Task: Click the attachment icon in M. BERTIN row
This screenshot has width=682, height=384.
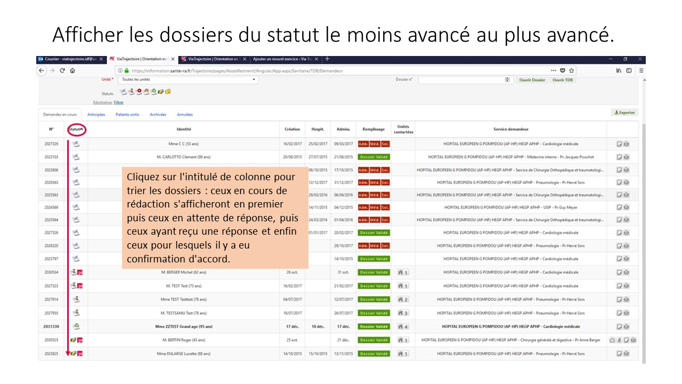Action: [619, 340]
